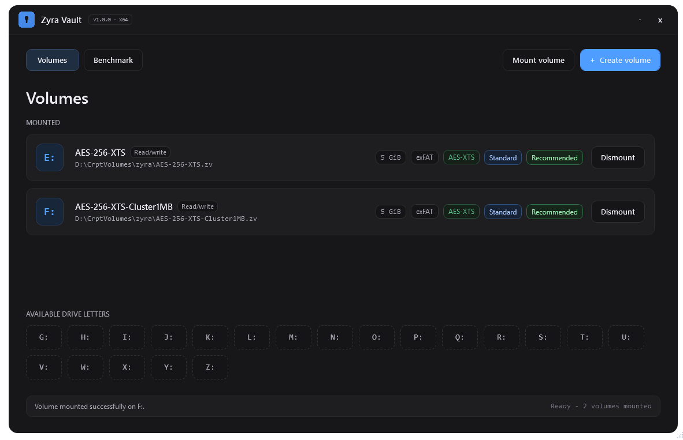This screenshot has width=683, height=440.
Task: Choose the Y: drive letter
Action: pyautogui.click(x=169, y=367)
